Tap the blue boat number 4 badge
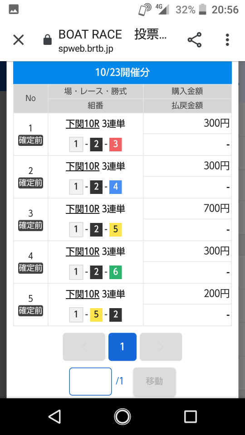 (x=116, y=187)
